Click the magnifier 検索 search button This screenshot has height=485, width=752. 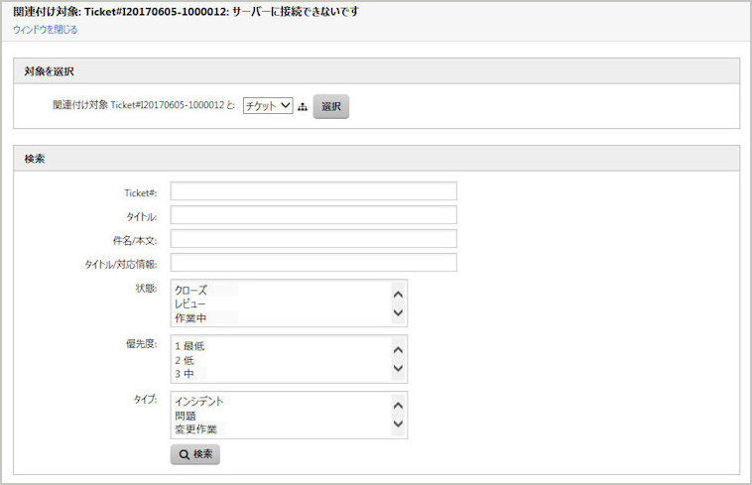point(195,454)
